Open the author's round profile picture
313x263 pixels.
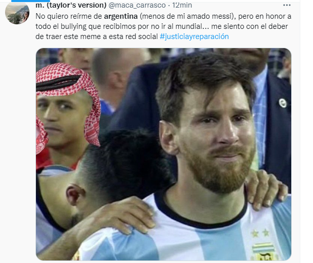pos(17,13)
